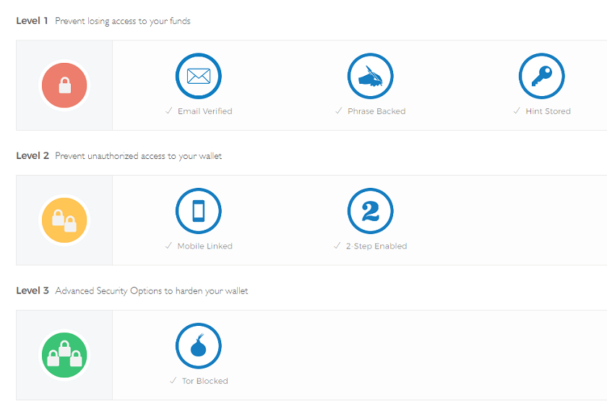Image resolution: width=607 pixels, height=401 pixels.
Task: Click the yellow double-padlock Level 2 badge
Action: pyautogui.click(x=64, y=220)
